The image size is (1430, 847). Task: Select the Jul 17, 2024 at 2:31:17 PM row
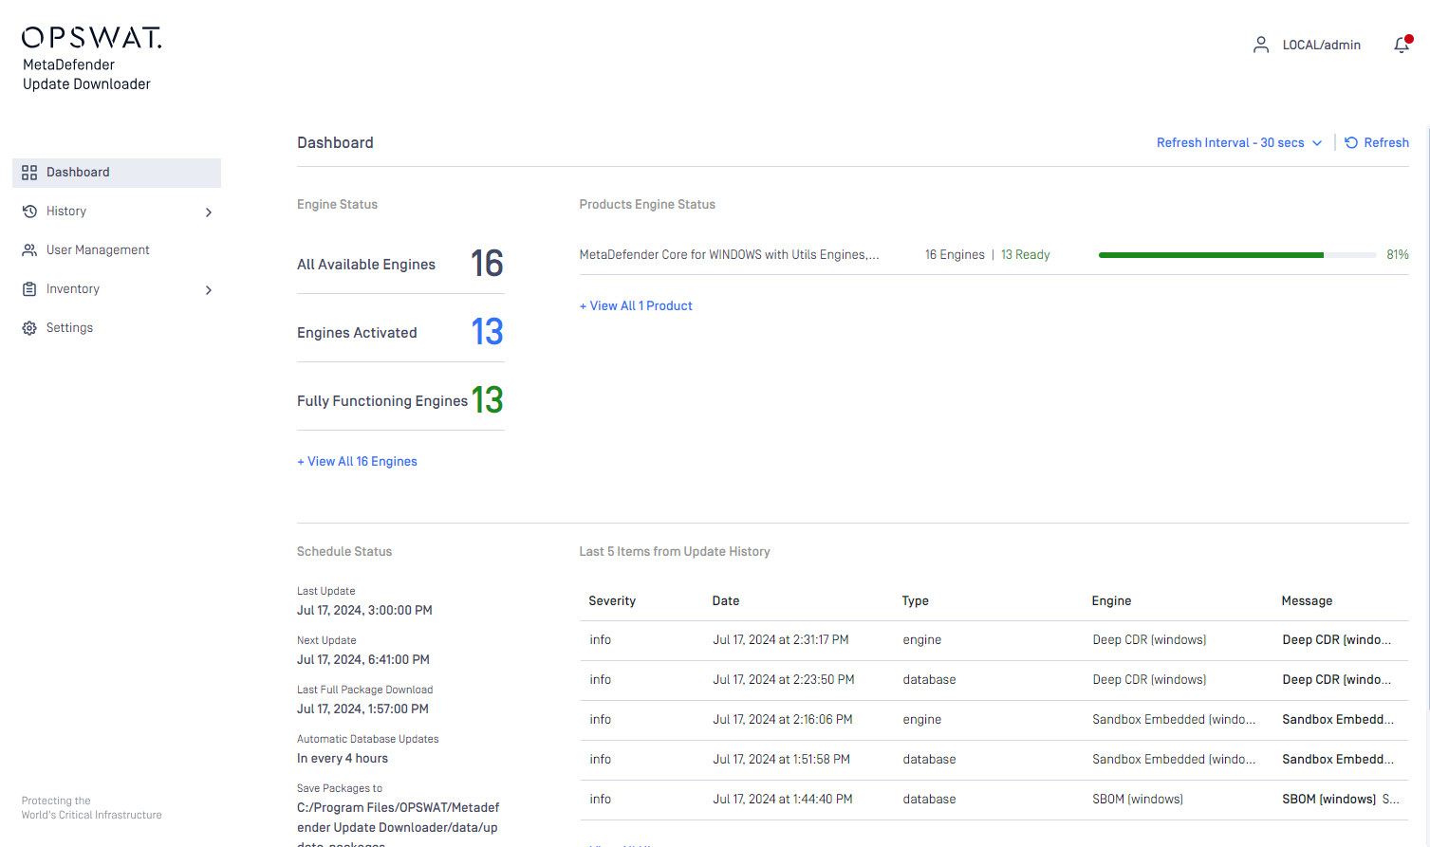[x=994, y=640]
